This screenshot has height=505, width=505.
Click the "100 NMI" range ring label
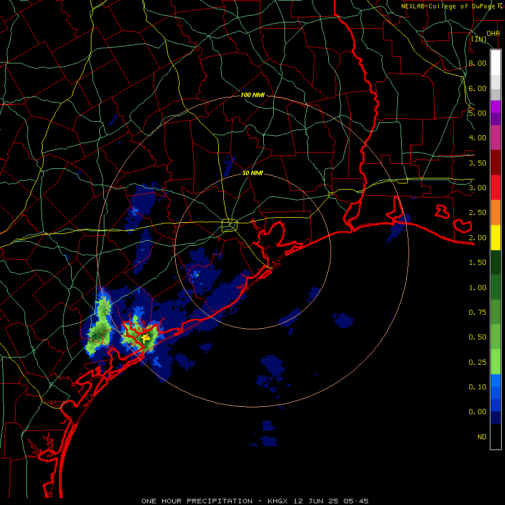[x=252, y=95]
